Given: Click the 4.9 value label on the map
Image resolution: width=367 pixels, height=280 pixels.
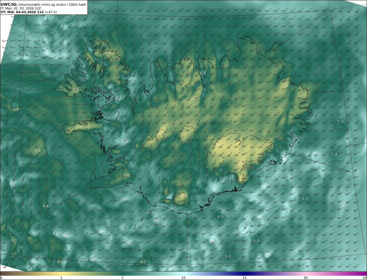Looking at the screenshot, I should (220, 217).
